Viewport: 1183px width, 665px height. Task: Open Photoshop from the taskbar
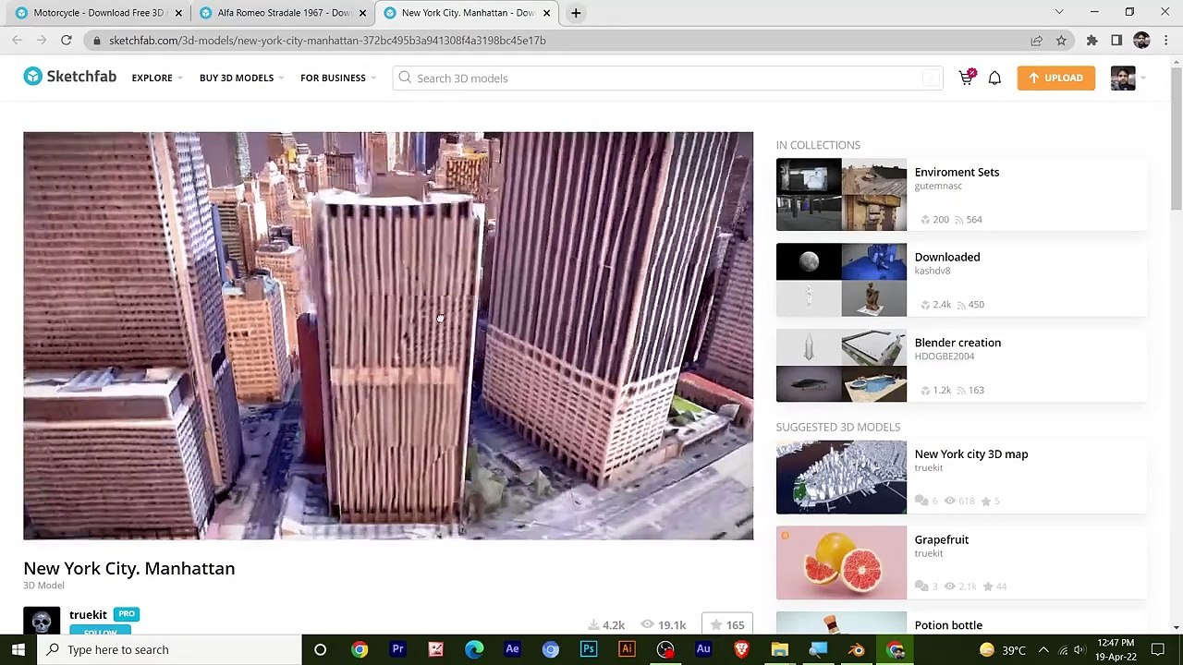pyautogui.click(x=589, y=649)
